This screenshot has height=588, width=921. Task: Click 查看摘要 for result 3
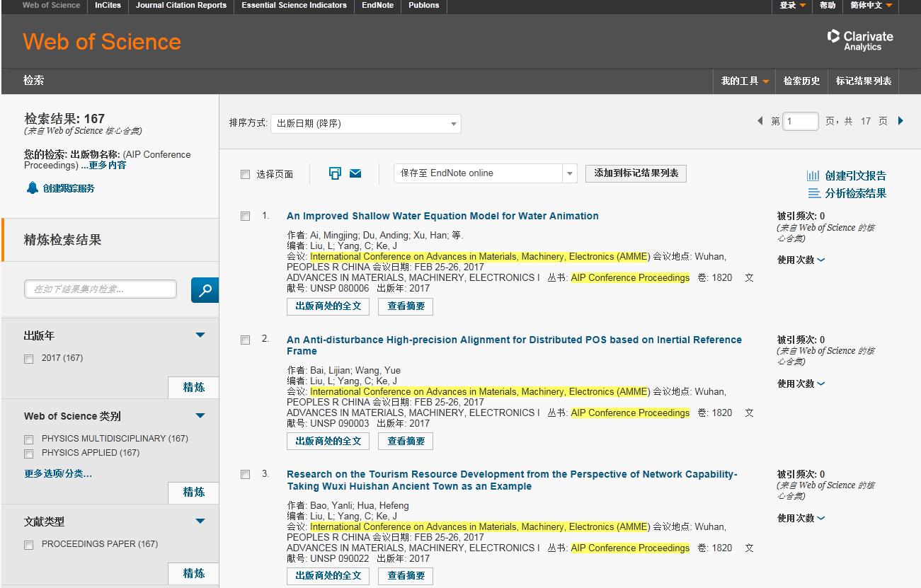click(406, 576)
